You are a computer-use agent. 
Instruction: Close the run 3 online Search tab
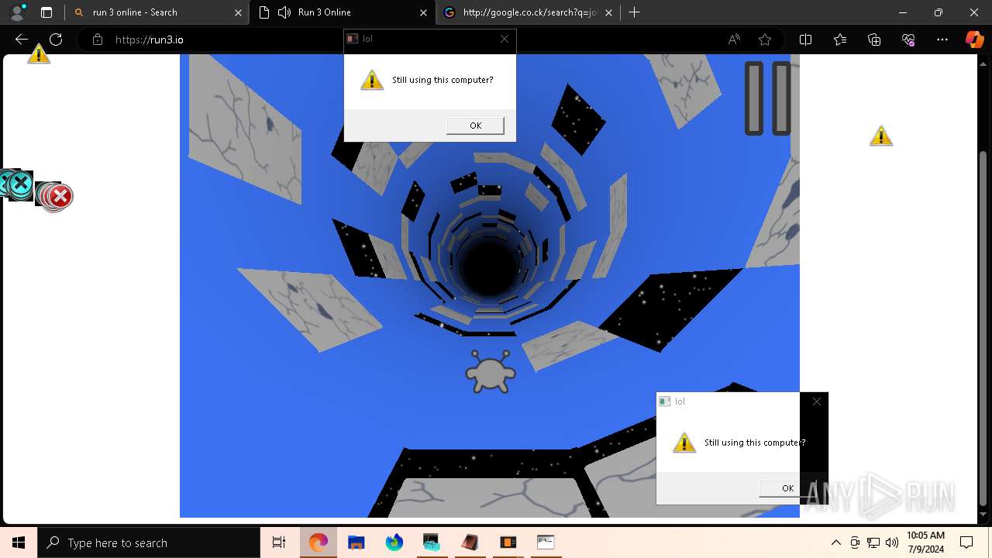(238, 12)
